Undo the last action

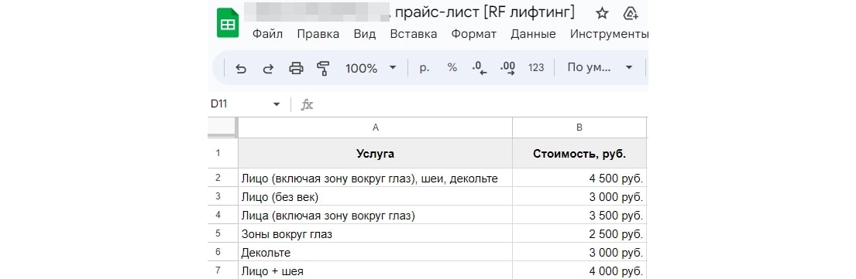point(241,68)
